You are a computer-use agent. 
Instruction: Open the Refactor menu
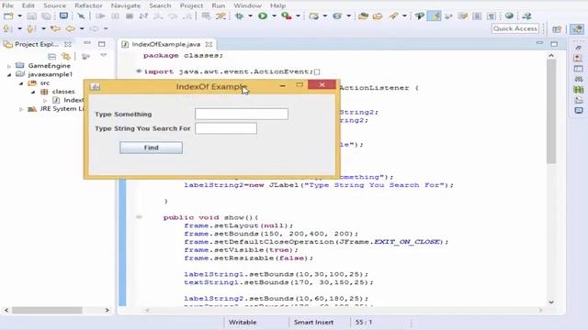click(x=88, y=5)
